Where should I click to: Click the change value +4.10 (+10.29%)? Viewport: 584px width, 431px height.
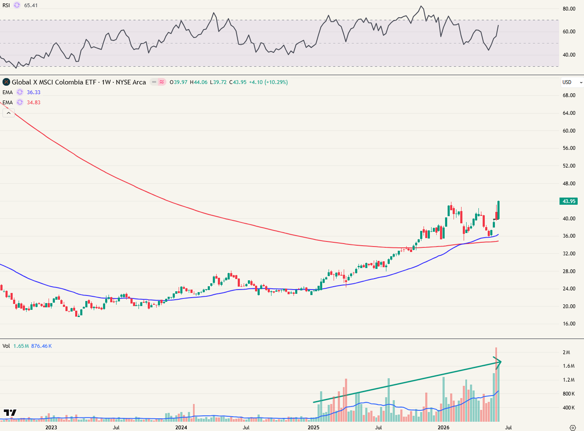269,82
